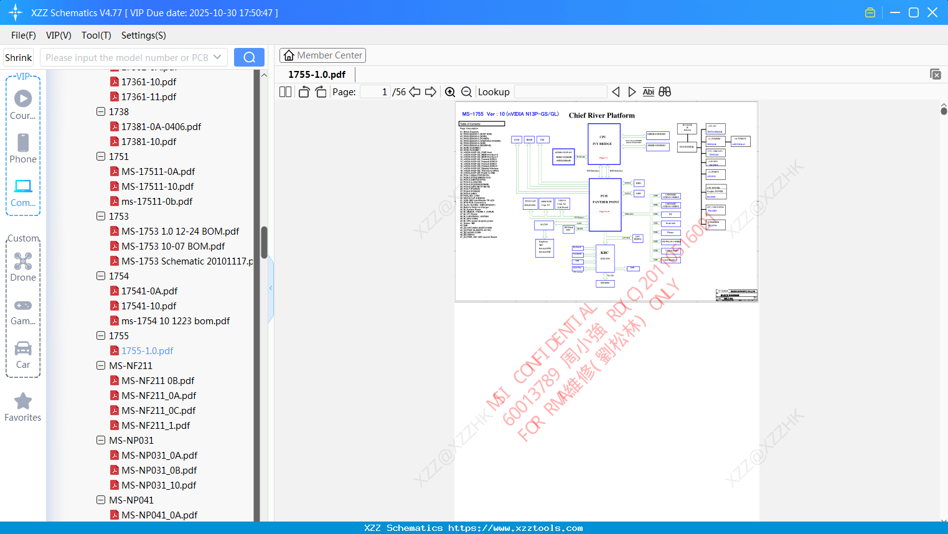
Task: Open MS-NF211_1.pdf
Action: [156, 425]
